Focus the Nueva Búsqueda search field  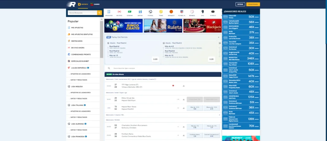click(x=82, y=13)
